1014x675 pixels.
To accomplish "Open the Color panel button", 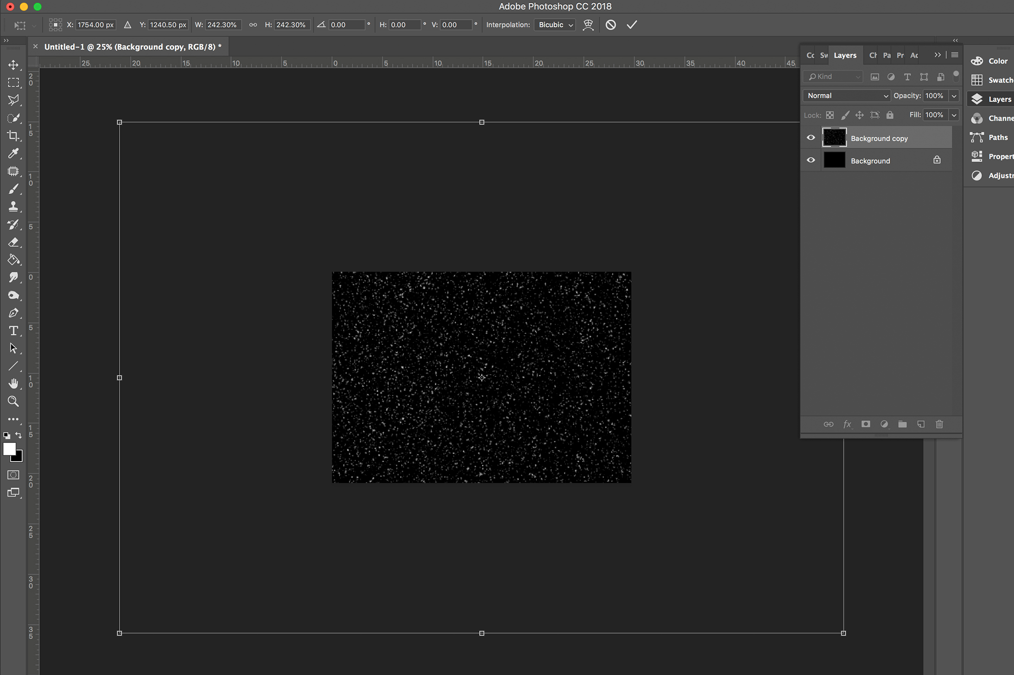I will [992, 61].
